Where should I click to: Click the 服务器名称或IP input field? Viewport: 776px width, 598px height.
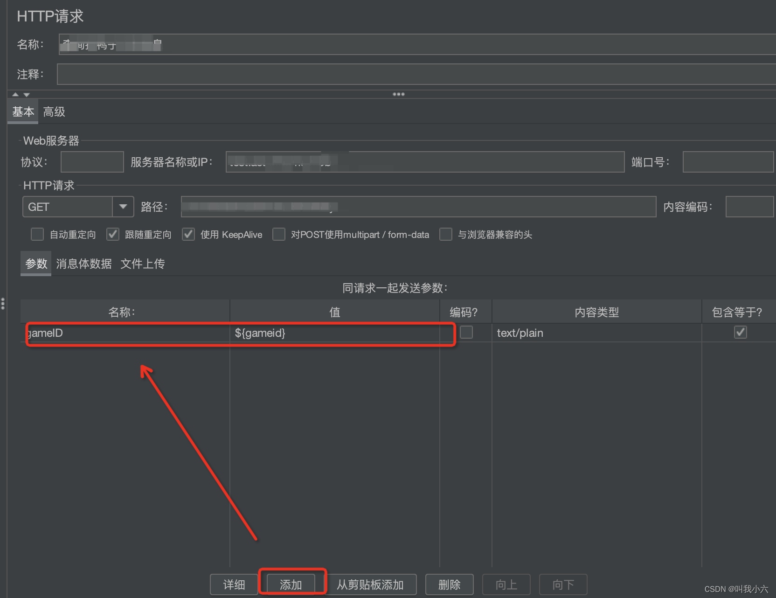click(x=425, y=162)
